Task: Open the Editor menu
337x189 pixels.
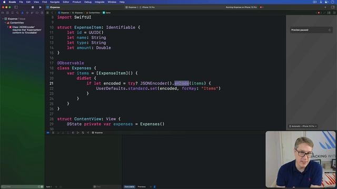Action: 66,2
